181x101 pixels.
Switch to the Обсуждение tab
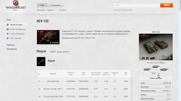[x=55, y=5]
